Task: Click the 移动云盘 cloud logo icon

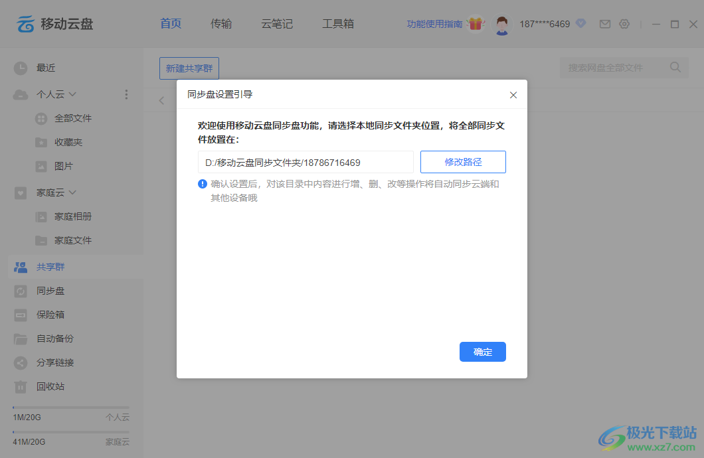Action: pyautogui.click(x=25, y=24)
